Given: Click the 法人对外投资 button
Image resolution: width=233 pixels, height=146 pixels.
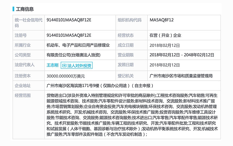Looking at the screenshot, I should [76, 65].
